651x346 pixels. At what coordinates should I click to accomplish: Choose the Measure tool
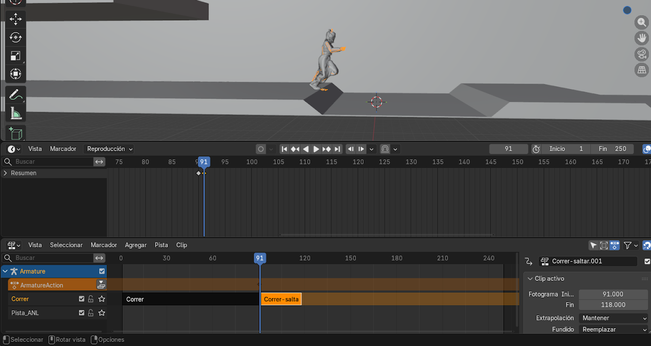(15, 114)
